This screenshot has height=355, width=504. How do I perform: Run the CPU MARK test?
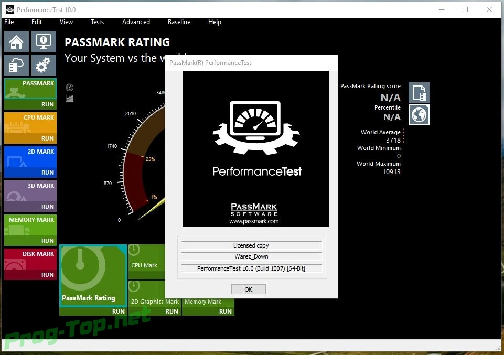[x=48, y=138]
